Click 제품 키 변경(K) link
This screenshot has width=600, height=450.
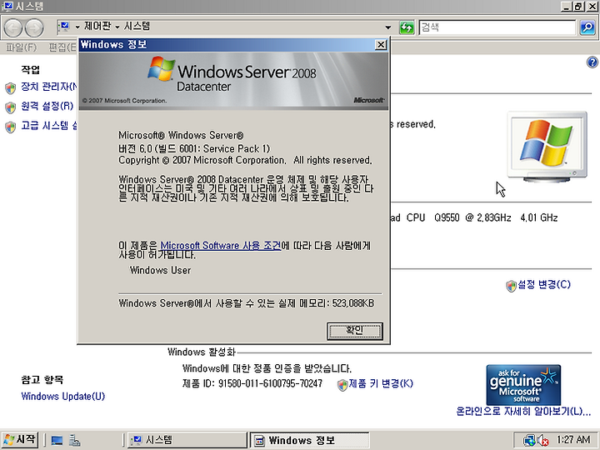pyautogui.click(x=381, y=383)
